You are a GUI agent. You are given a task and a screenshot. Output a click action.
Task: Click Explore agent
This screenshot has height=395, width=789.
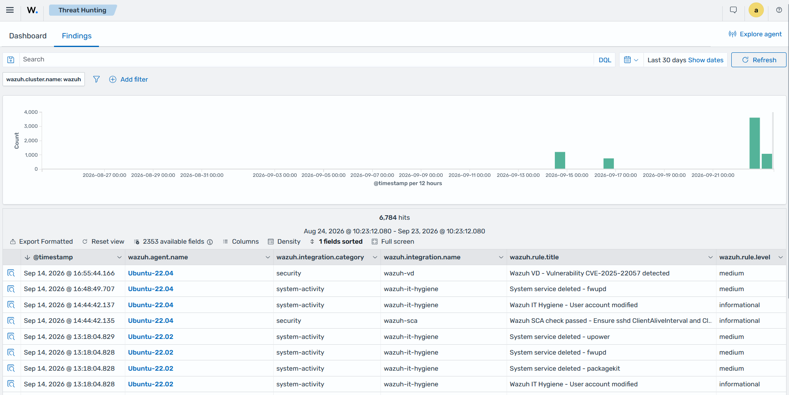pyautogui.click(x=755, y=34)
